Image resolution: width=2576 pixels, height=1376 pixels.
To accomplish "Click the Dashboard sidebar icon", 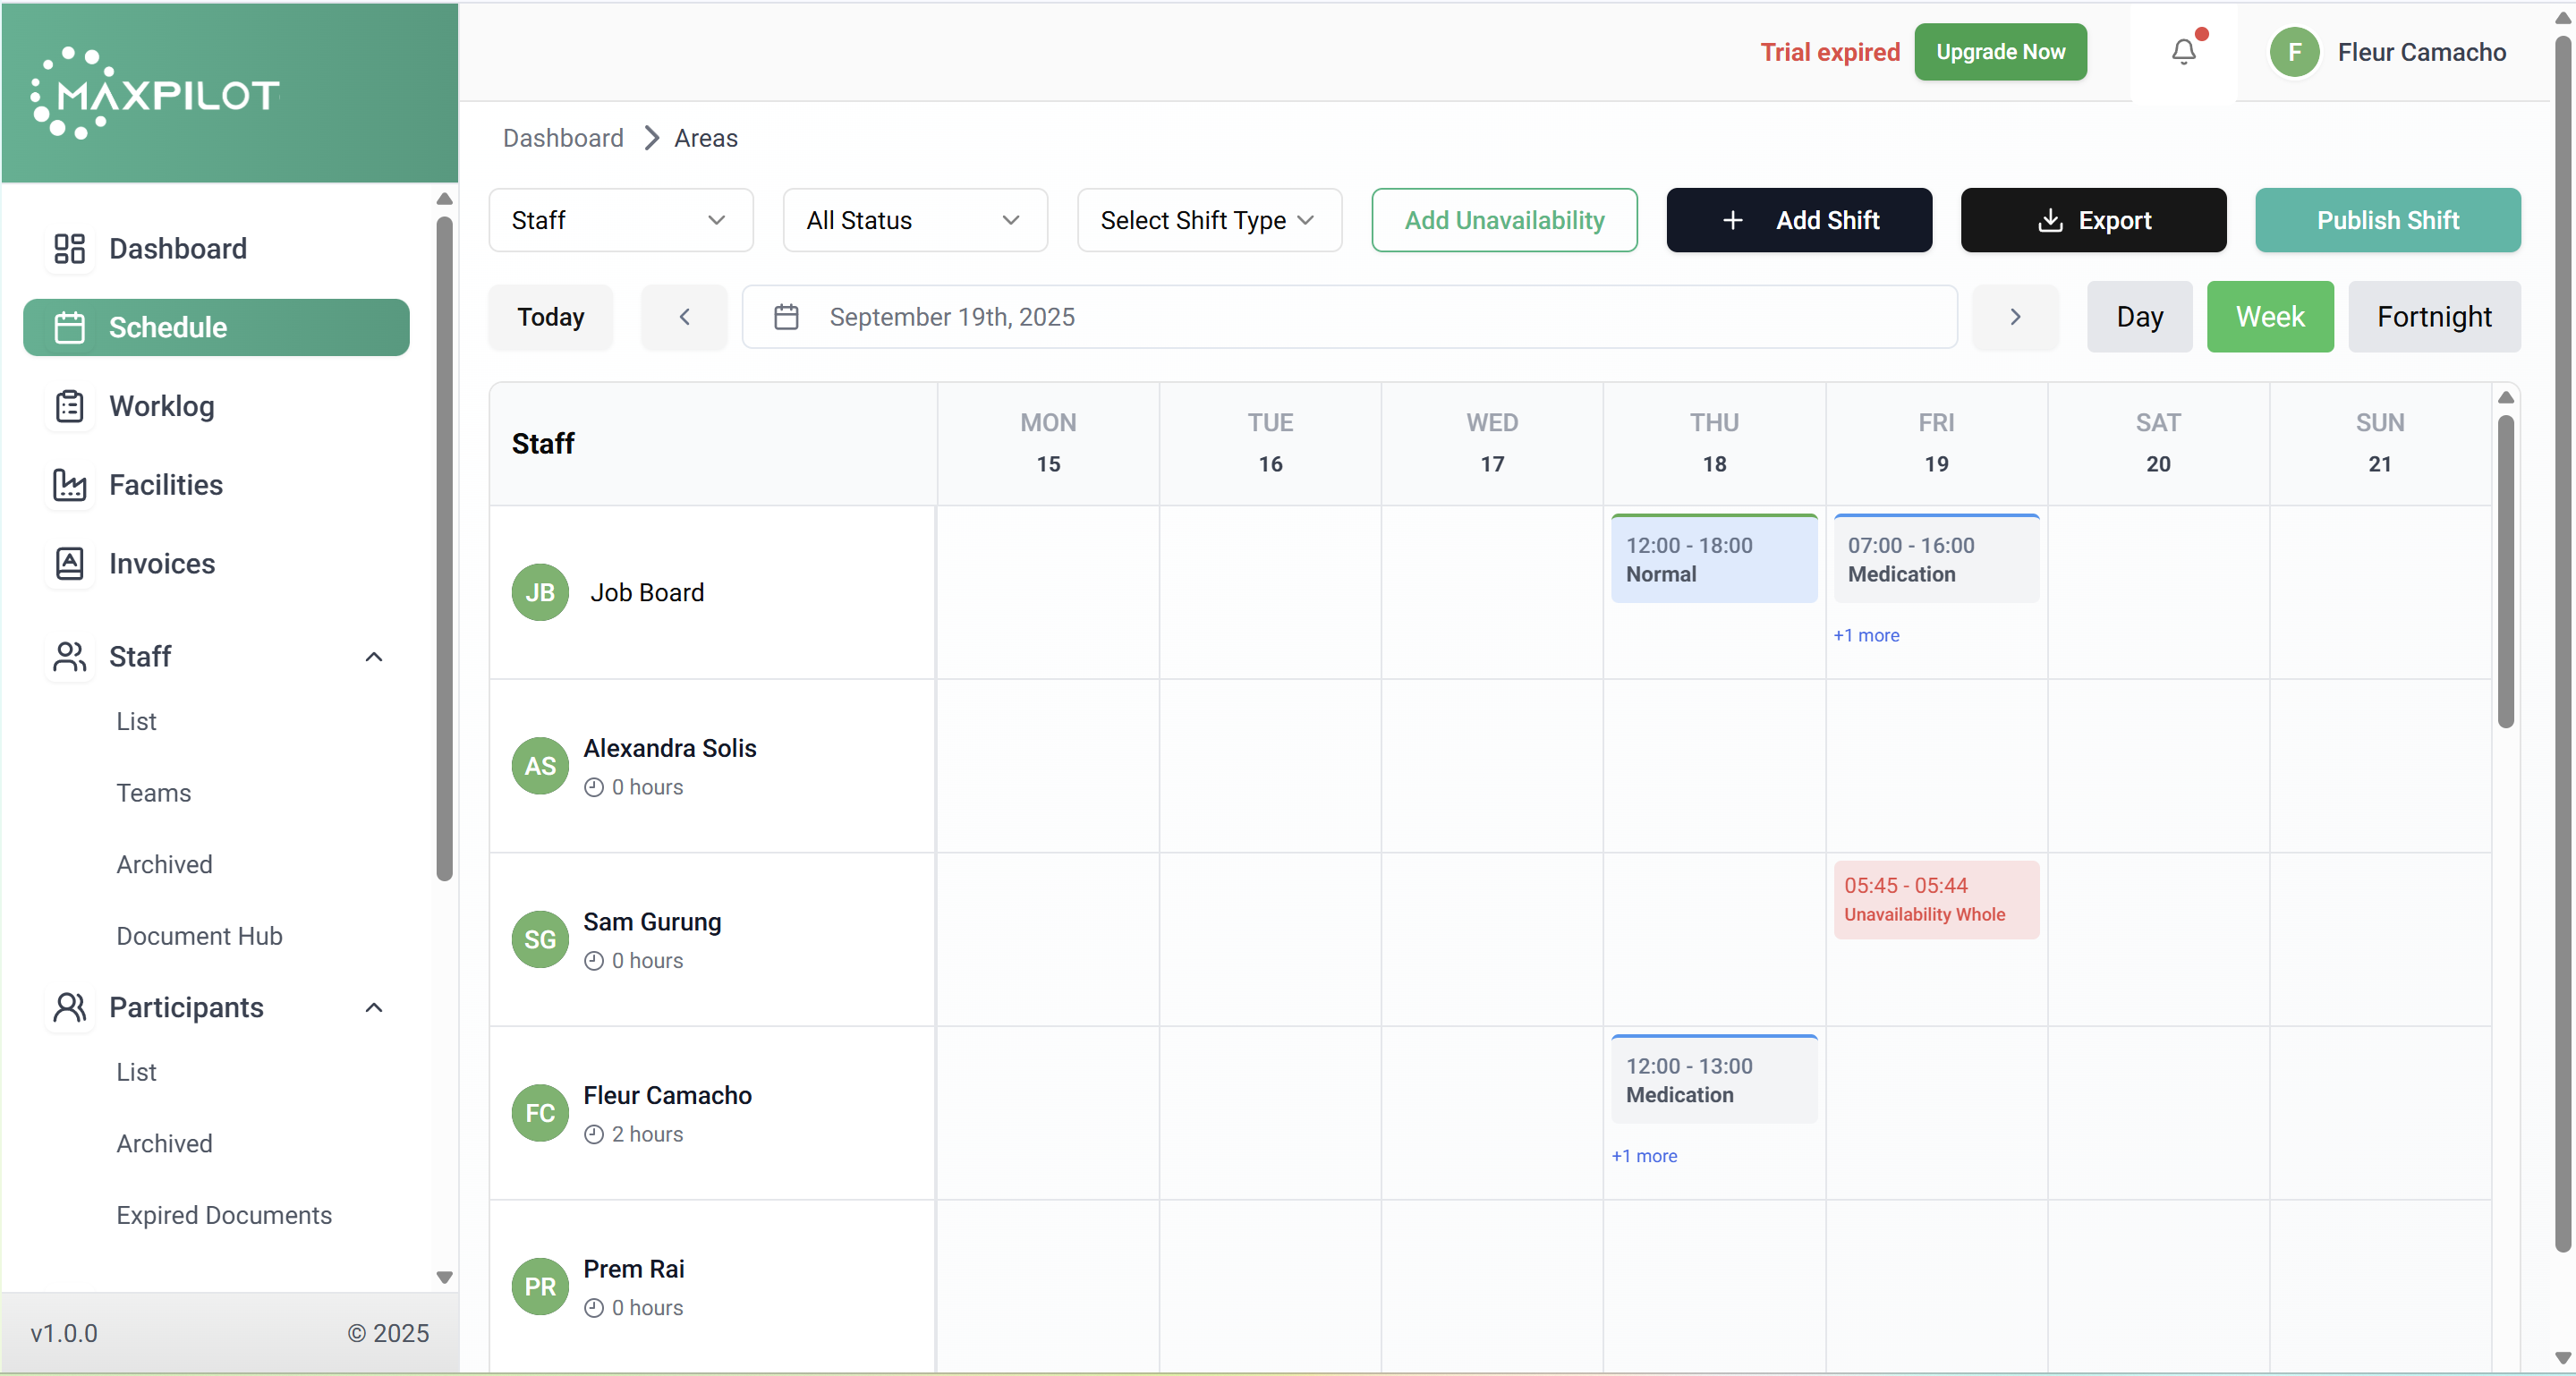I will (69, 248).
